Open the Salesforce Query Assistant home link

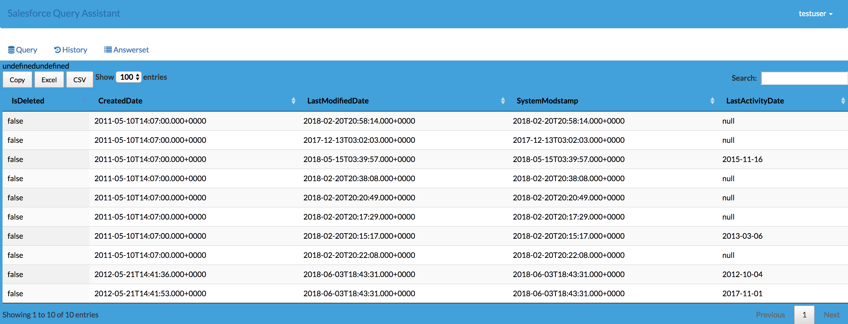64,14
